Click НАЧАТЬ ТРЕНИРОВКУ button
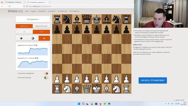The height and width of the screenshot is (106, 188). click(x=153, y=80)
